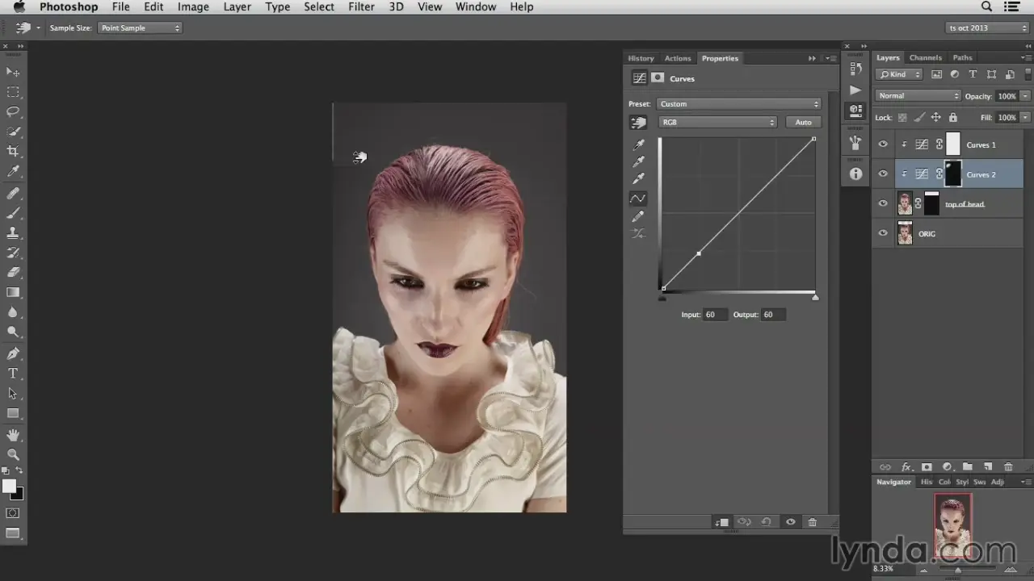Select the Pen tool
The width and height of the screenshot is (1034, 581).
tap(13, 353)
